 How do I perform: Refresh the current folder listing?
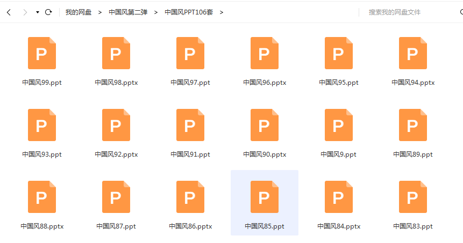(x=48, y=12)
